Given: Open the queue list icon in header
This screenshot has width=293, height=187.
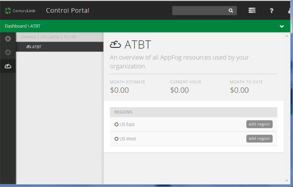Looking at the screenshot, I should (252, 10).
